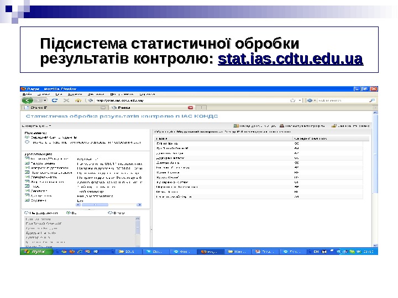Image resolution: width=398 pixels, height=298 pixels.
Task: Click the page scrollbar down arrow
Action: 375,245
